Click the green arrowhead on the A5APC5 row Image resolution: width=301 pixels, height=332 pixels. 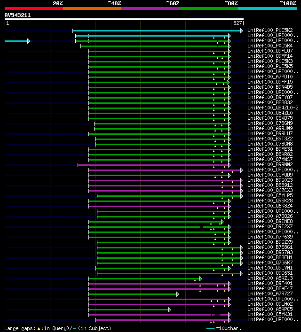[x=170, y=309]
